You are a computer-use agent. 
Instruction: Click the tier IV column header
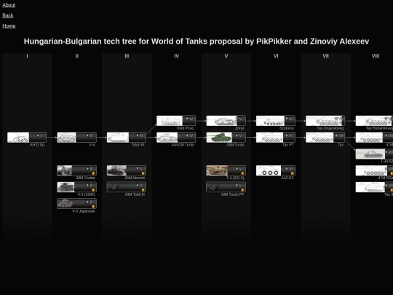[176, 56]
